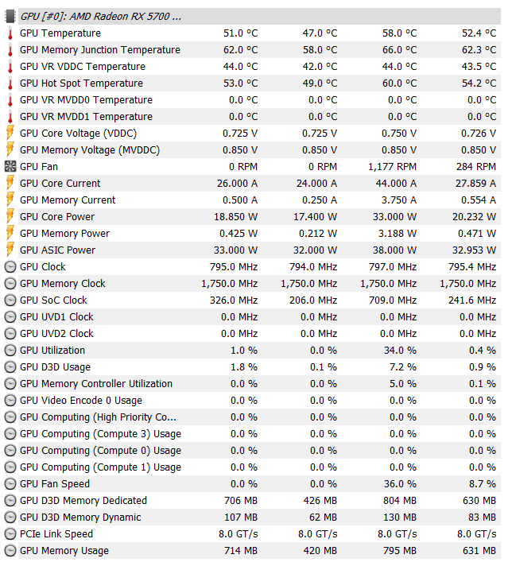This screenshot has width=512, height=566.
Task: Click the 795.4 MHz GPU Clock average
Action: coord(472,267)
